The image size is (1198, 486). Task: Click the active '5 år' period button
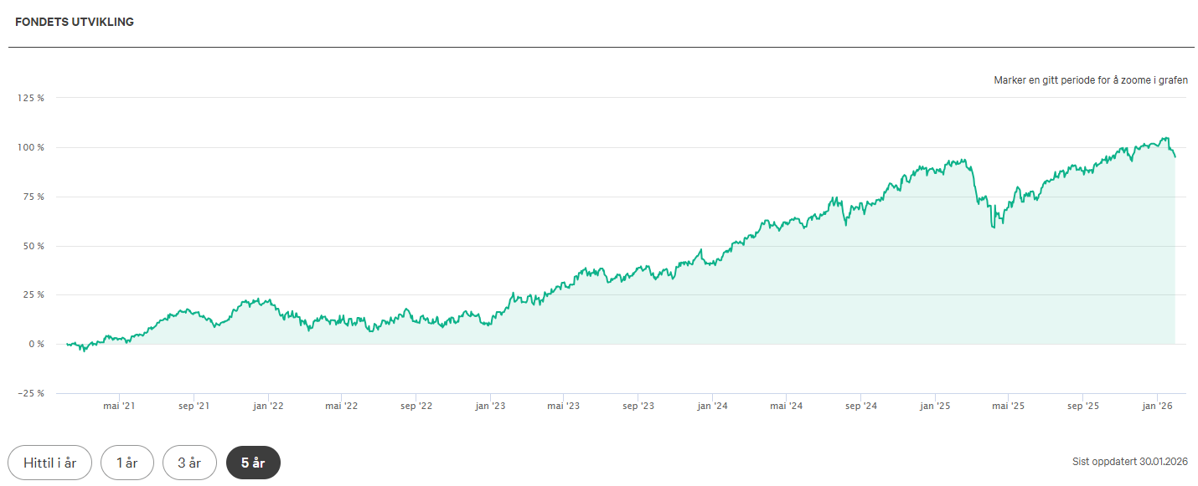pos(253,463)
